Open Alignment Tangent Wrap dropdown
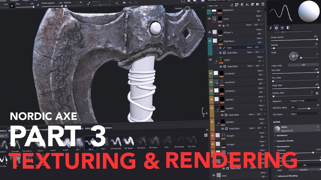Image resolution: width=321 pixels, height=180 pixels. pos(304,100)
